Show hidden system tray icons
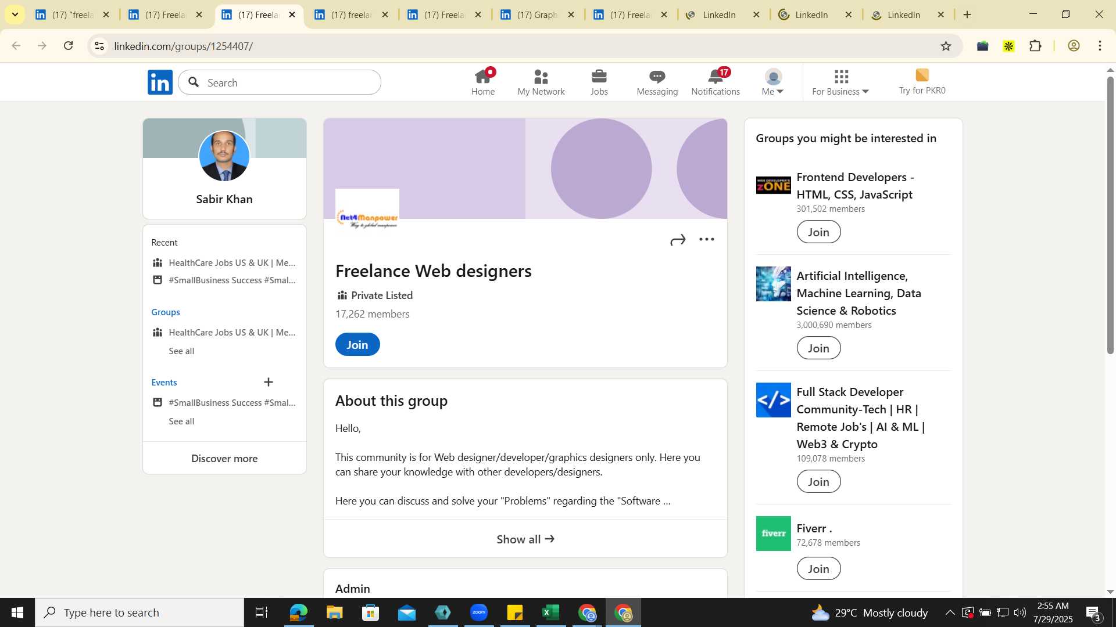1116x627 pixels. pos(950,612)
